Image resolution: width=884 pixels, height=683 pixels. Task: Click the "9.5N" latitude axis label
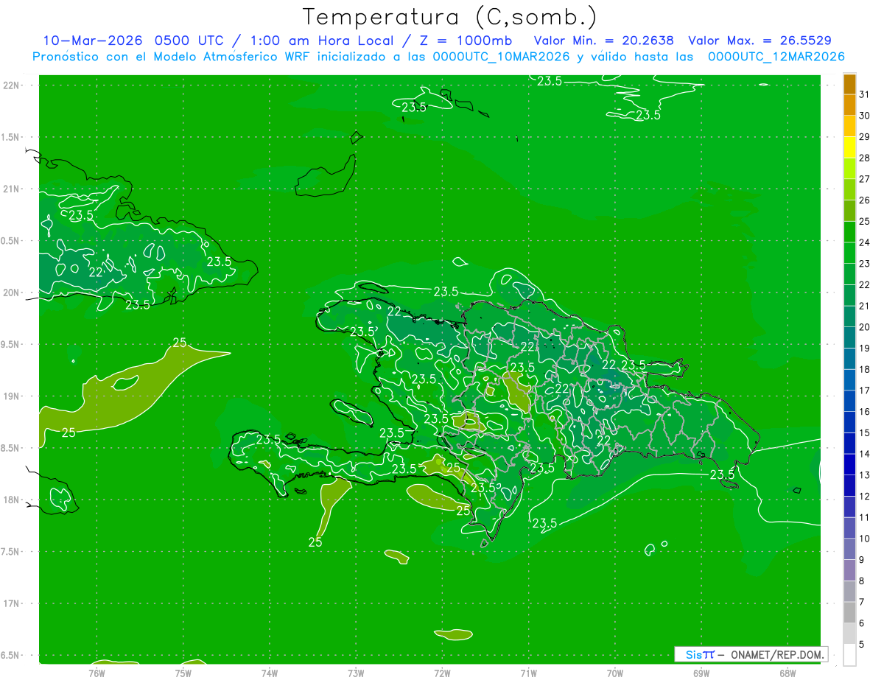click(10, 345)
